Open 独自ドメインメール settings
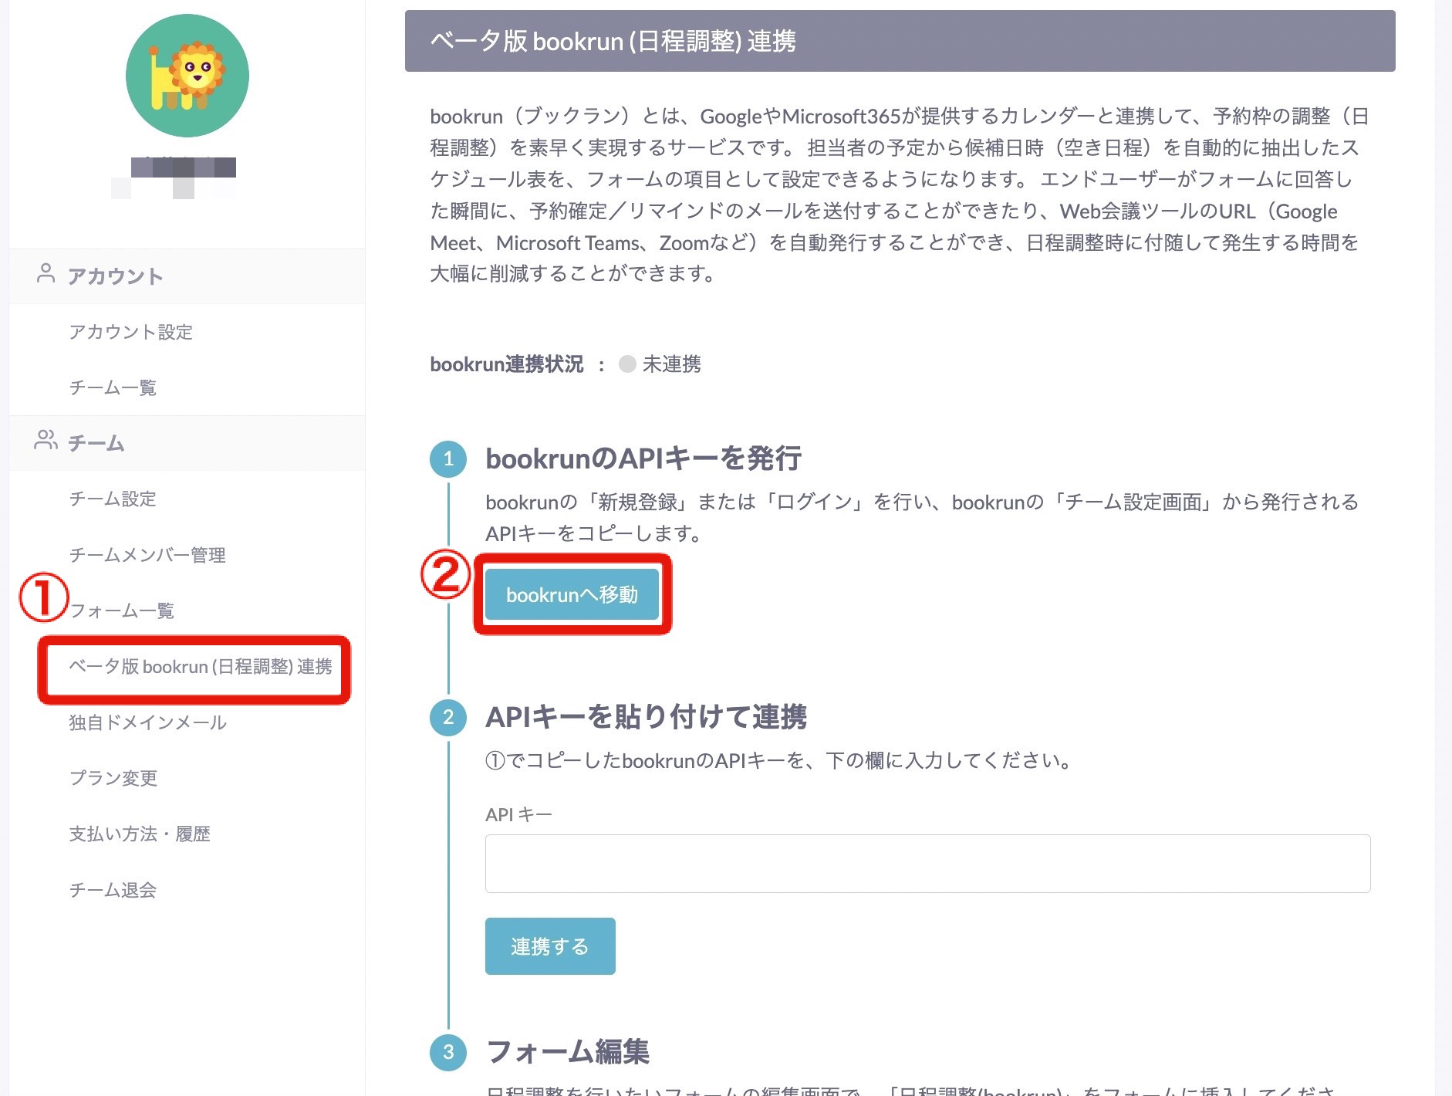The height and width of the screenshot is (1096, 1452). [x=147, y=722]
